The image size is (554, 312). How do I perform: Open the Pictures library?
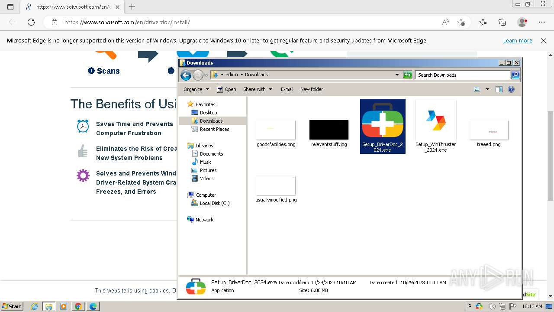coord(208,170)
